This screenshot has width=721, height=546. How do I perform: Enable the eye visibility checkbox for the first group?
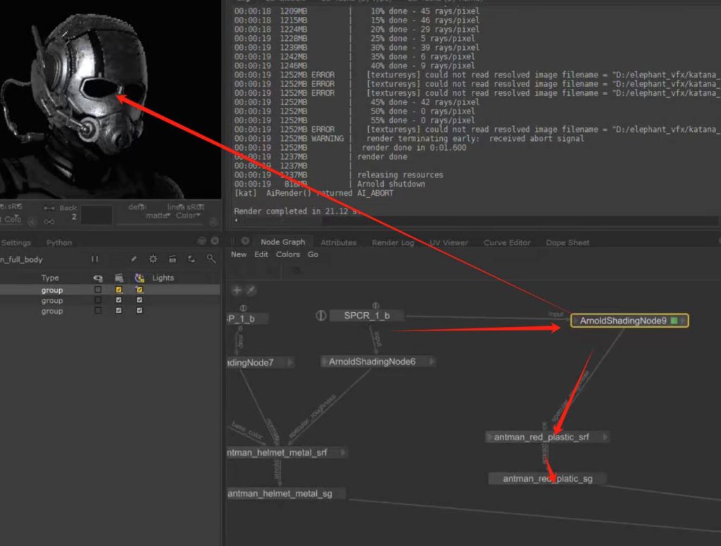98,290
